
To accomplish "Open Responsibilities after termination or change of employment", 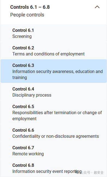I will (57, 116).
